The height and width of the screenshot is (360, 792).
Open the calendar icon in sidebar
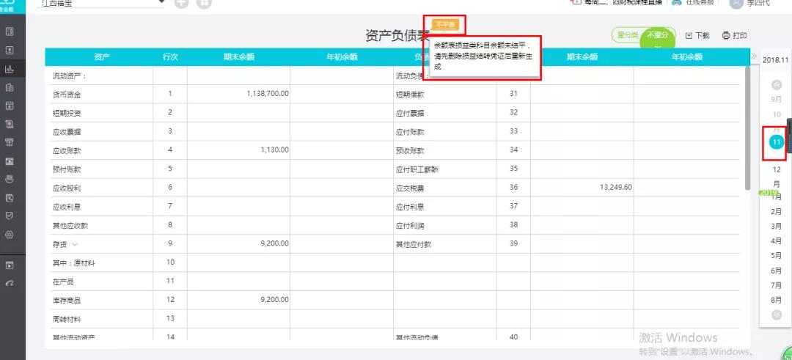pos(9,106)
